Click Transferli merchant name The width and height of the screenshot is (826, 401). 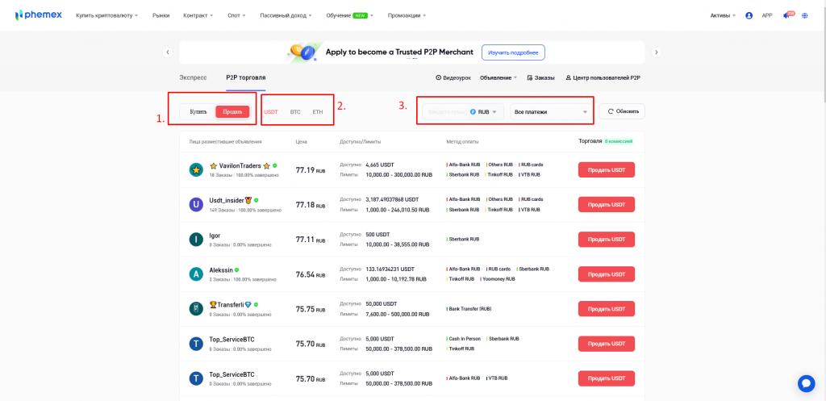click(230, 304)
